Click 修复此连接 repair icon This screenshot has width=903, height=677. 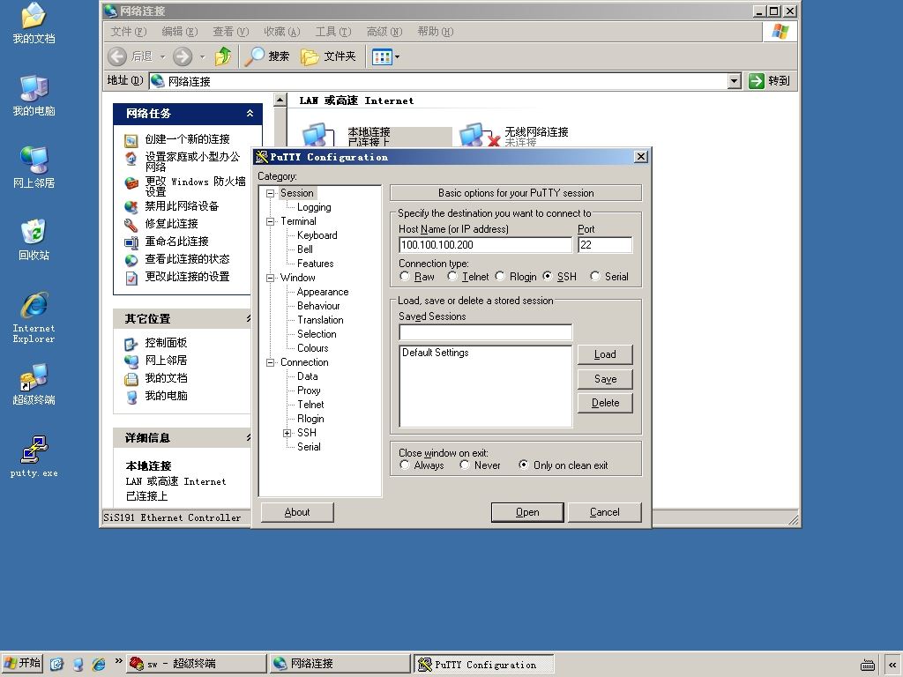tap(131, 225)
